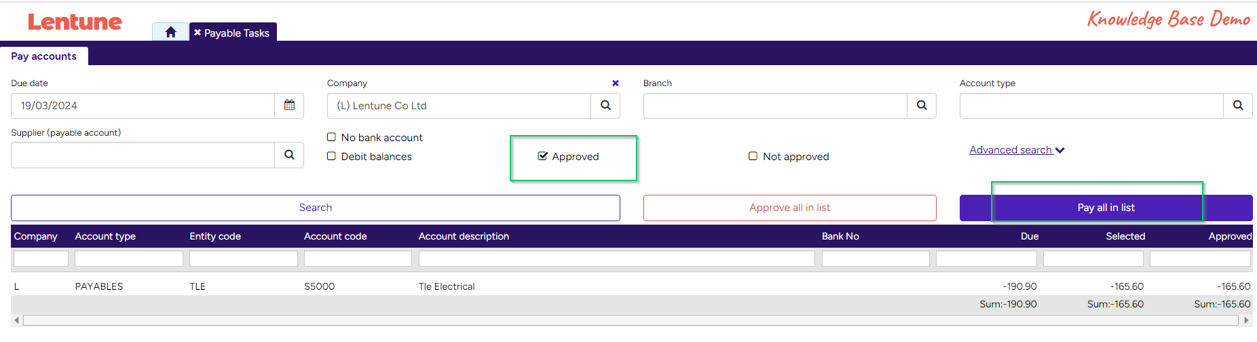Open Account type lookup search icon
Screen dimensions: 1257x342
(x=1238, y=105)
